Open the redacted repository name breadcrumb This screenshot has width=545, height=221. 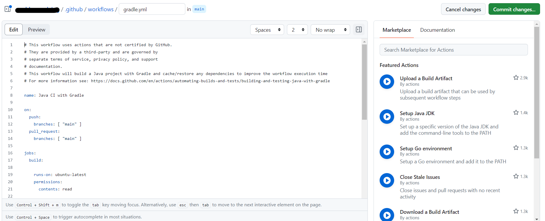[37, 10]
